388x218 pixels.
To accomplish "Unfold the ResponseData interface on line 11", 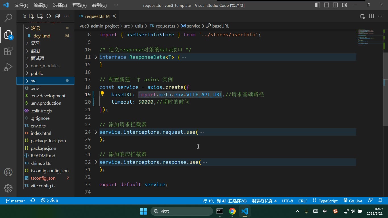I will point(96,57).
